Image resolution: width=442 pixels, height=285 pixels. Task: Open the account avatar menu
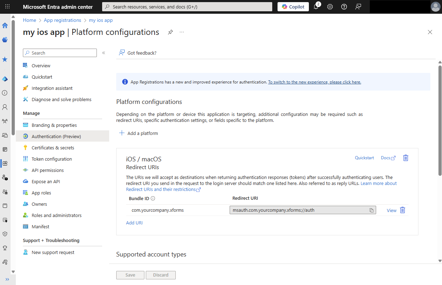click(x=435, y=7)
